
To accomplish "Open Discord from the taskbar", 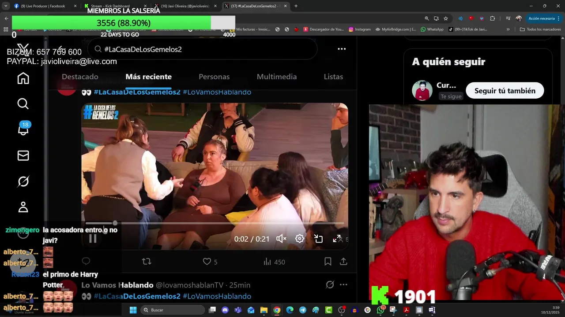I will (225, 310).
